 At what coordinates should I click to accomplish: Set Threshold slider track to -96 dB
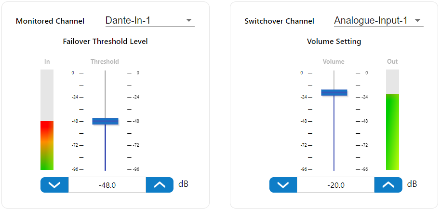tap(105, 169)
